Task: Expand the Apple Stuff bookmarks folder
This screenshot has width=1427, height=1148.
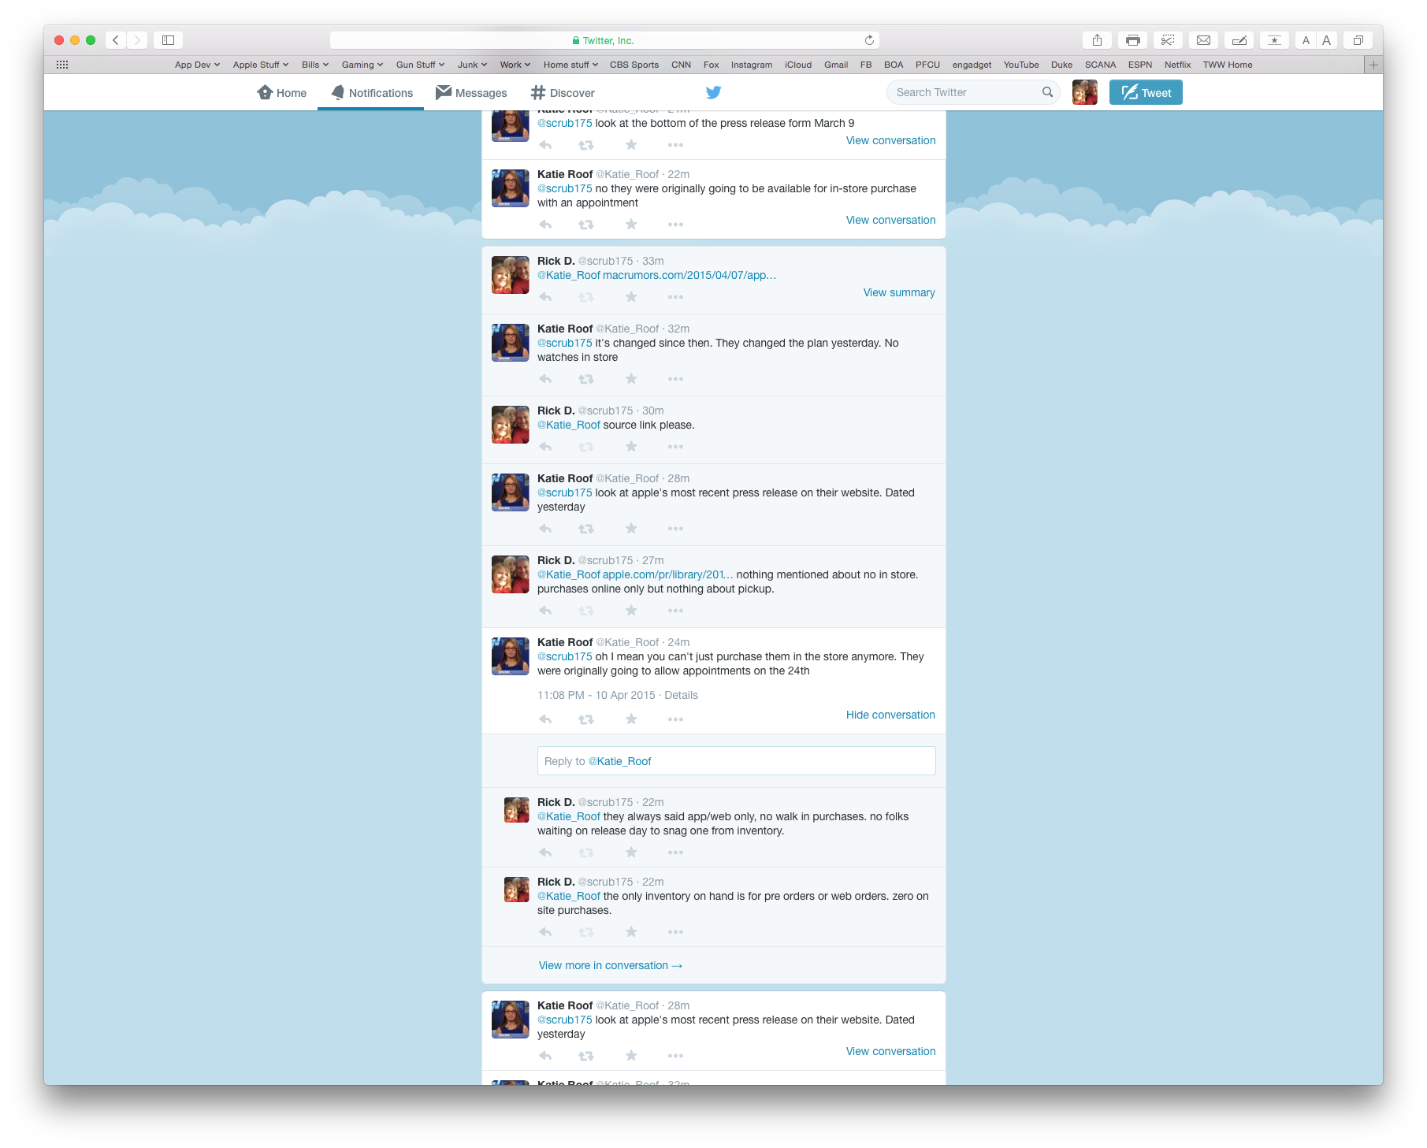Action: 261,65
